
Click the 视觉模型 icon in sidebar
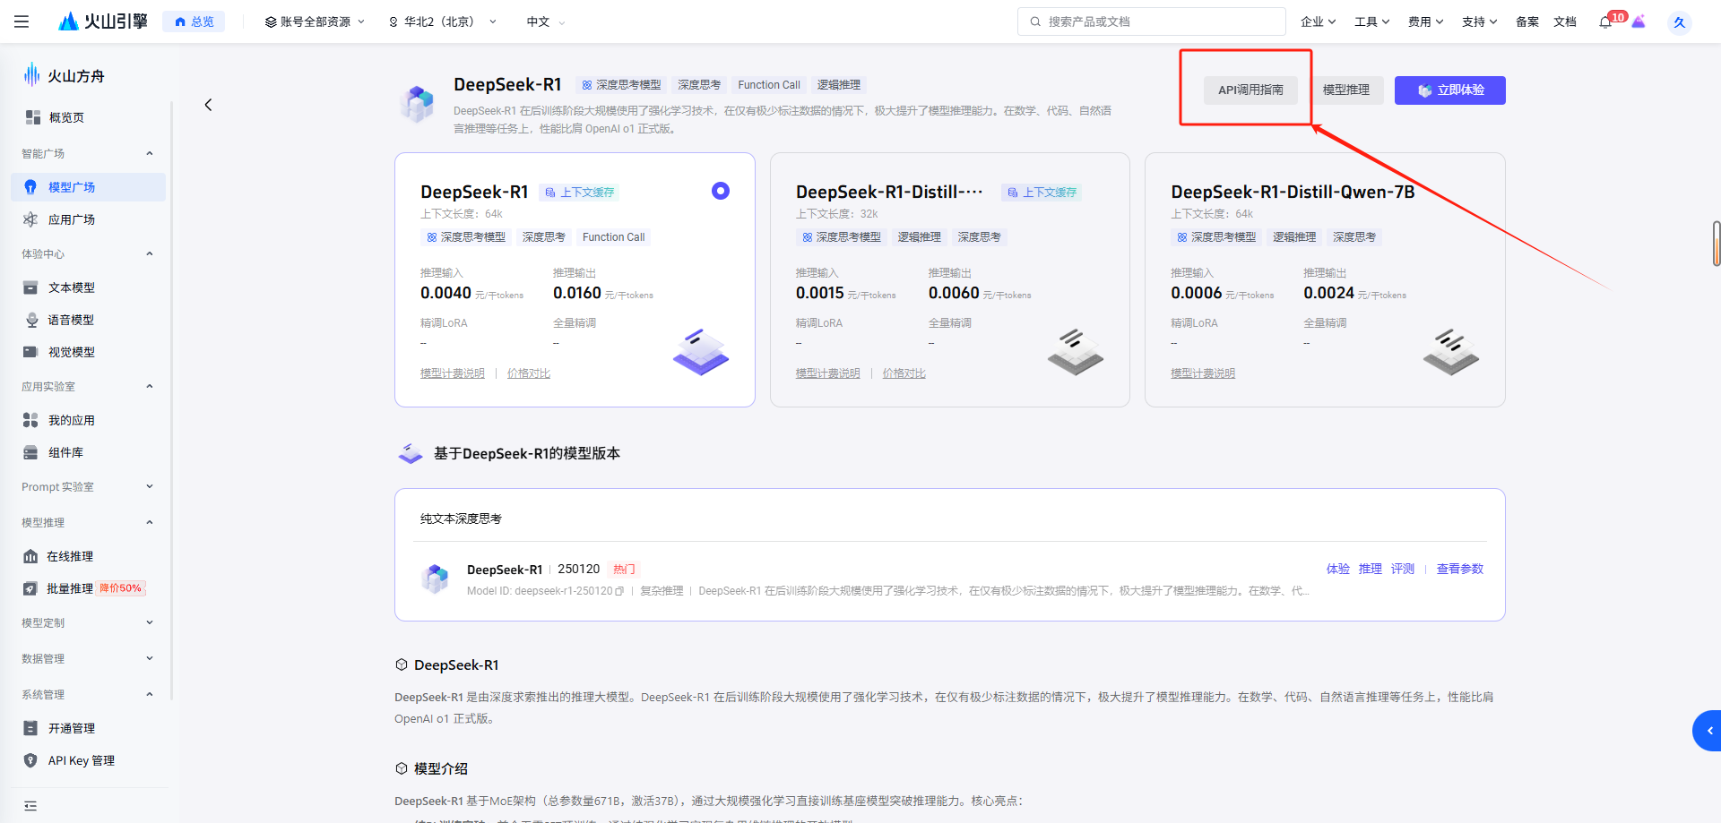tap(30, 352)
